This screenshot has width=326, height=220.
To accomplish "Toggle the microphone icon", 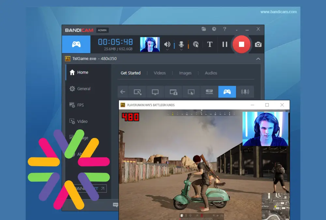I will coord(181,44).
